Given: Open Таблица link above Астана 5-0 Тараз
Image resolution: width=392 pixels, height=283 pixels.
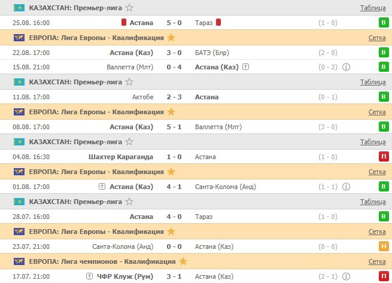Looking at the screenshot, I should pyautogui.click(x=373, y=8).
